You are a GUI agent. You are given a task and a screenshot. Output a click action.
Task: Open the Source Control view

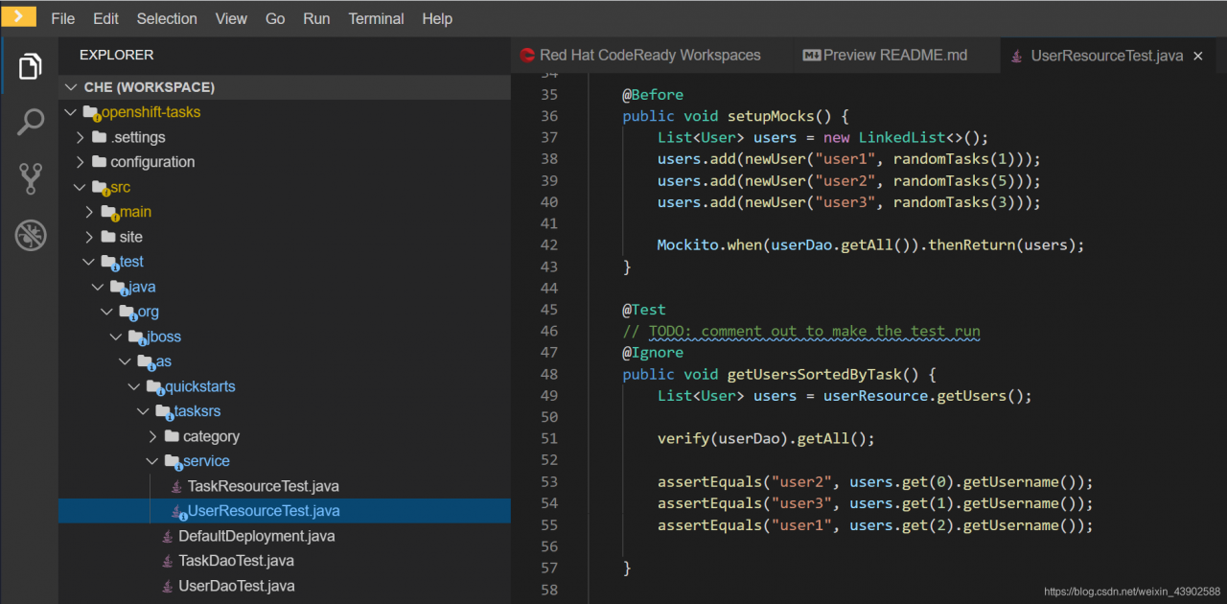coord(30,178)
